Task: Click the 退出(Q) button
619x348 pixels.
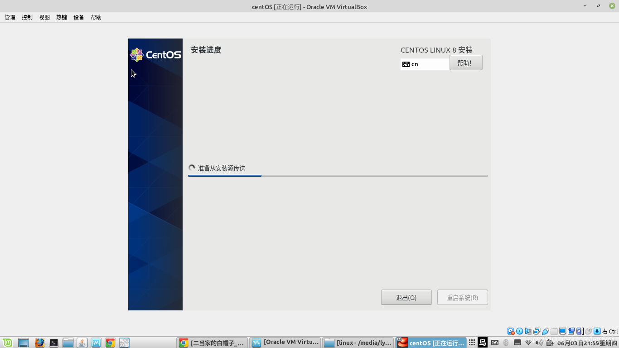Action: tap(406, 297)
